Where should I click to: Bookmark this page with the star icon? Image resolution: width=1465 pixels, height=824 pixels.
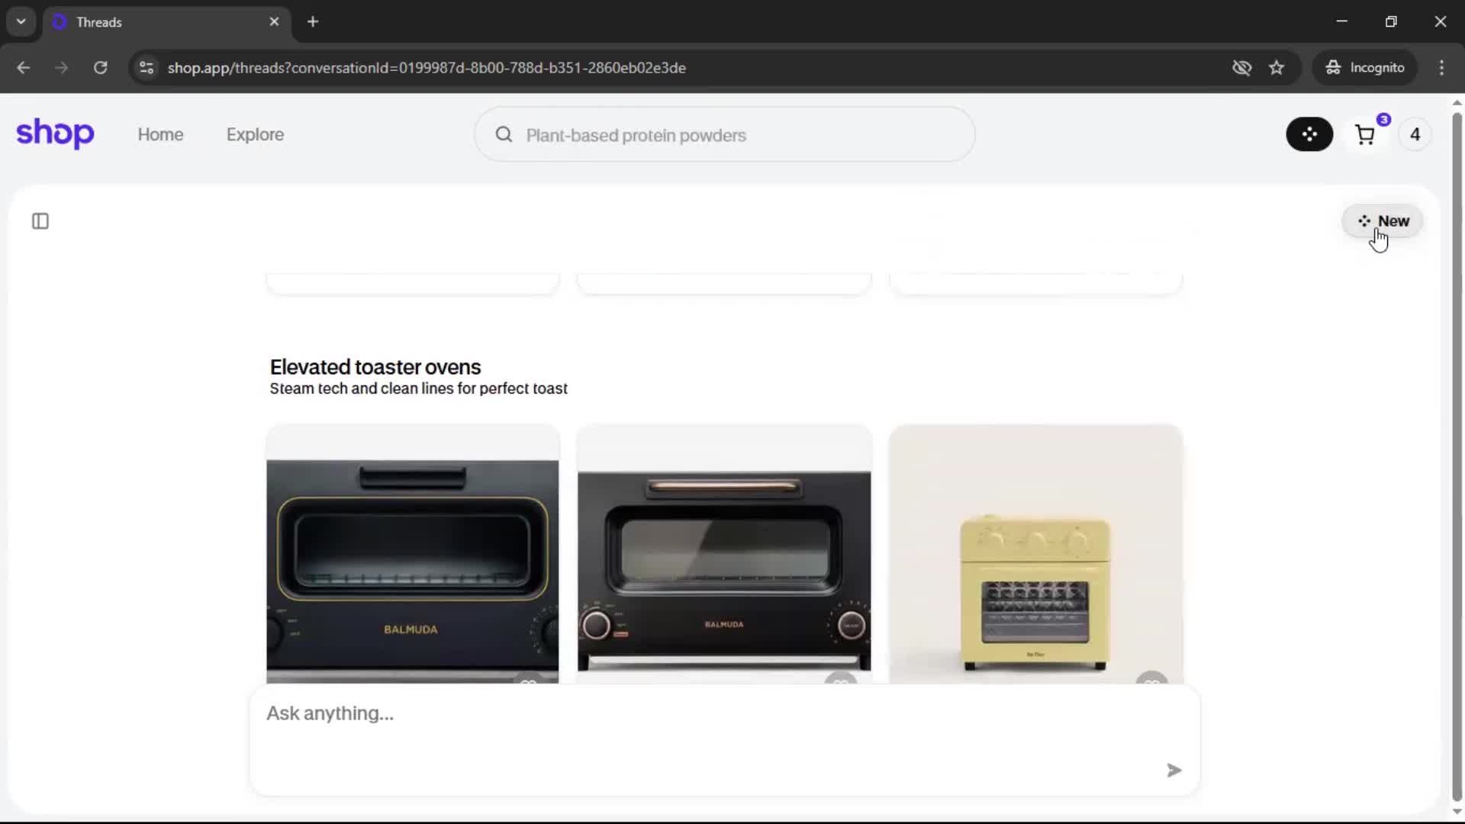(x=1277, y=68)
